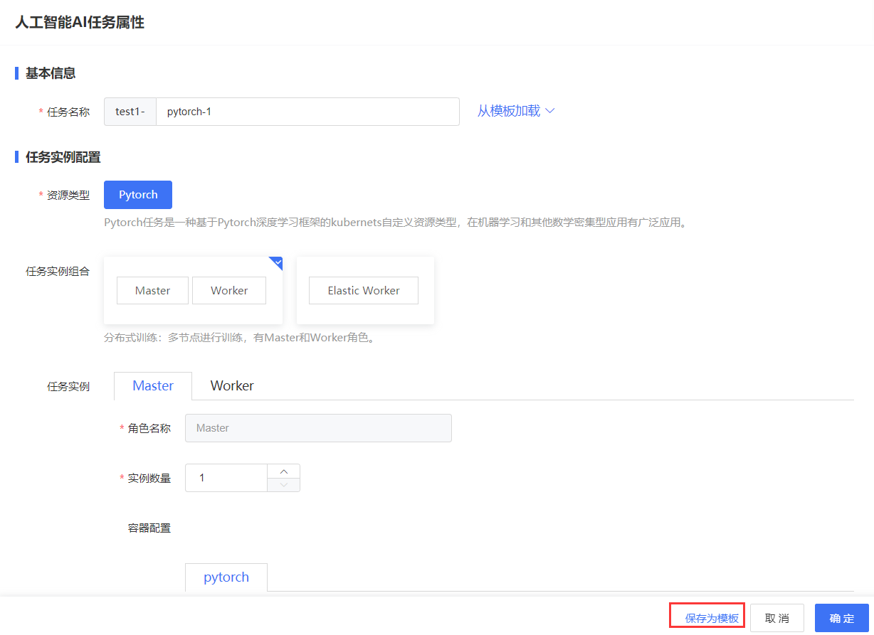Click the 人工智能AI任务属性 title
Viewport: 874px width, 635px height.
[80, 23]
